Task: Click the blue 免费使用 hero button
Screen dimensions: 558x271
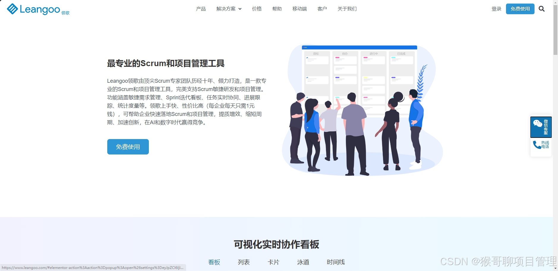Action: click(x=128, y=146)
